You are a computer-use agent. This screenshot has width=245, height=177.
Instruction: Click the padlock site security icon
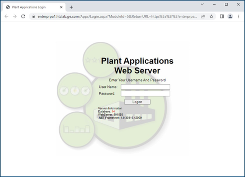pyautogui.click(x=33, y=16)
